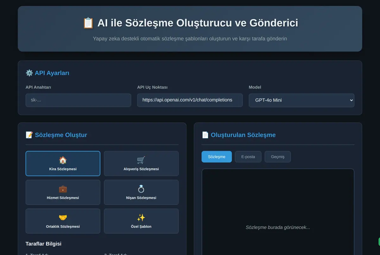Click the API Uç Noktası URL field
The width and height of the screenshot is (380, 255).
pos(190,100)
